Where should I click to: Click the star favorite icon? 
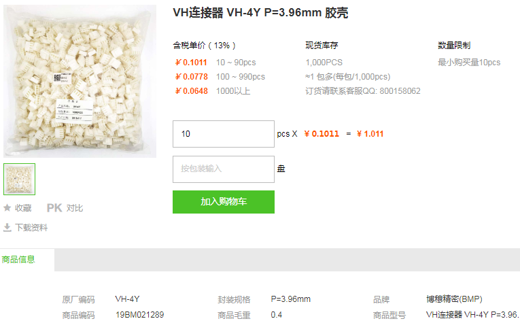(x=7, y=208)
